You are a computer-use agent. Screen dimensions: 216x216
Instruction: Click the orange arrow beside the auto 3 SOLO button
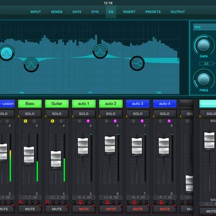(x=127, y=117)
